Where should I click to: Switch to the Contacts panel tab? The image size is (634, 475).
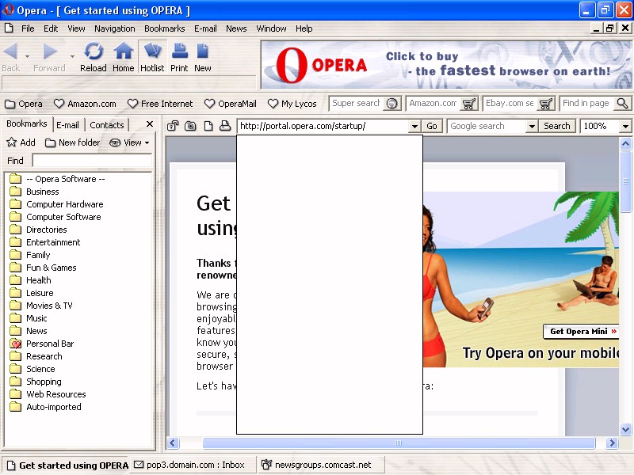click(x=107, y=125)
